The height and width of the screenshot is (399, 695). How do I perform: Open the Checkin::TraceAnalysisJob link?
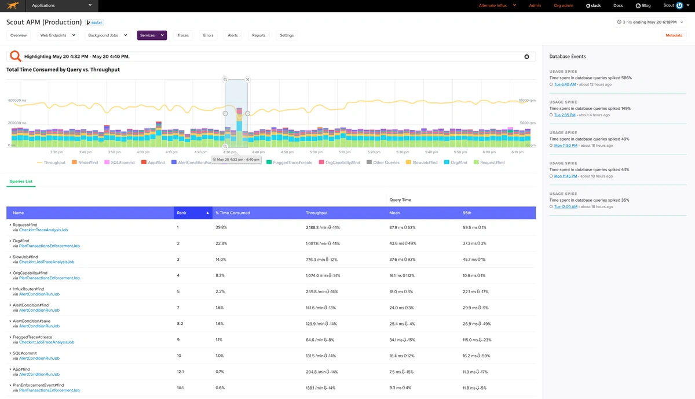click(x=43, y=230)
